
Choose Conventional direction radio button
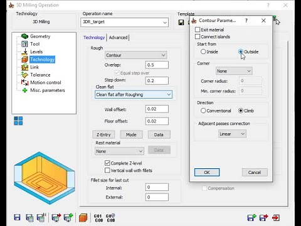203,110
